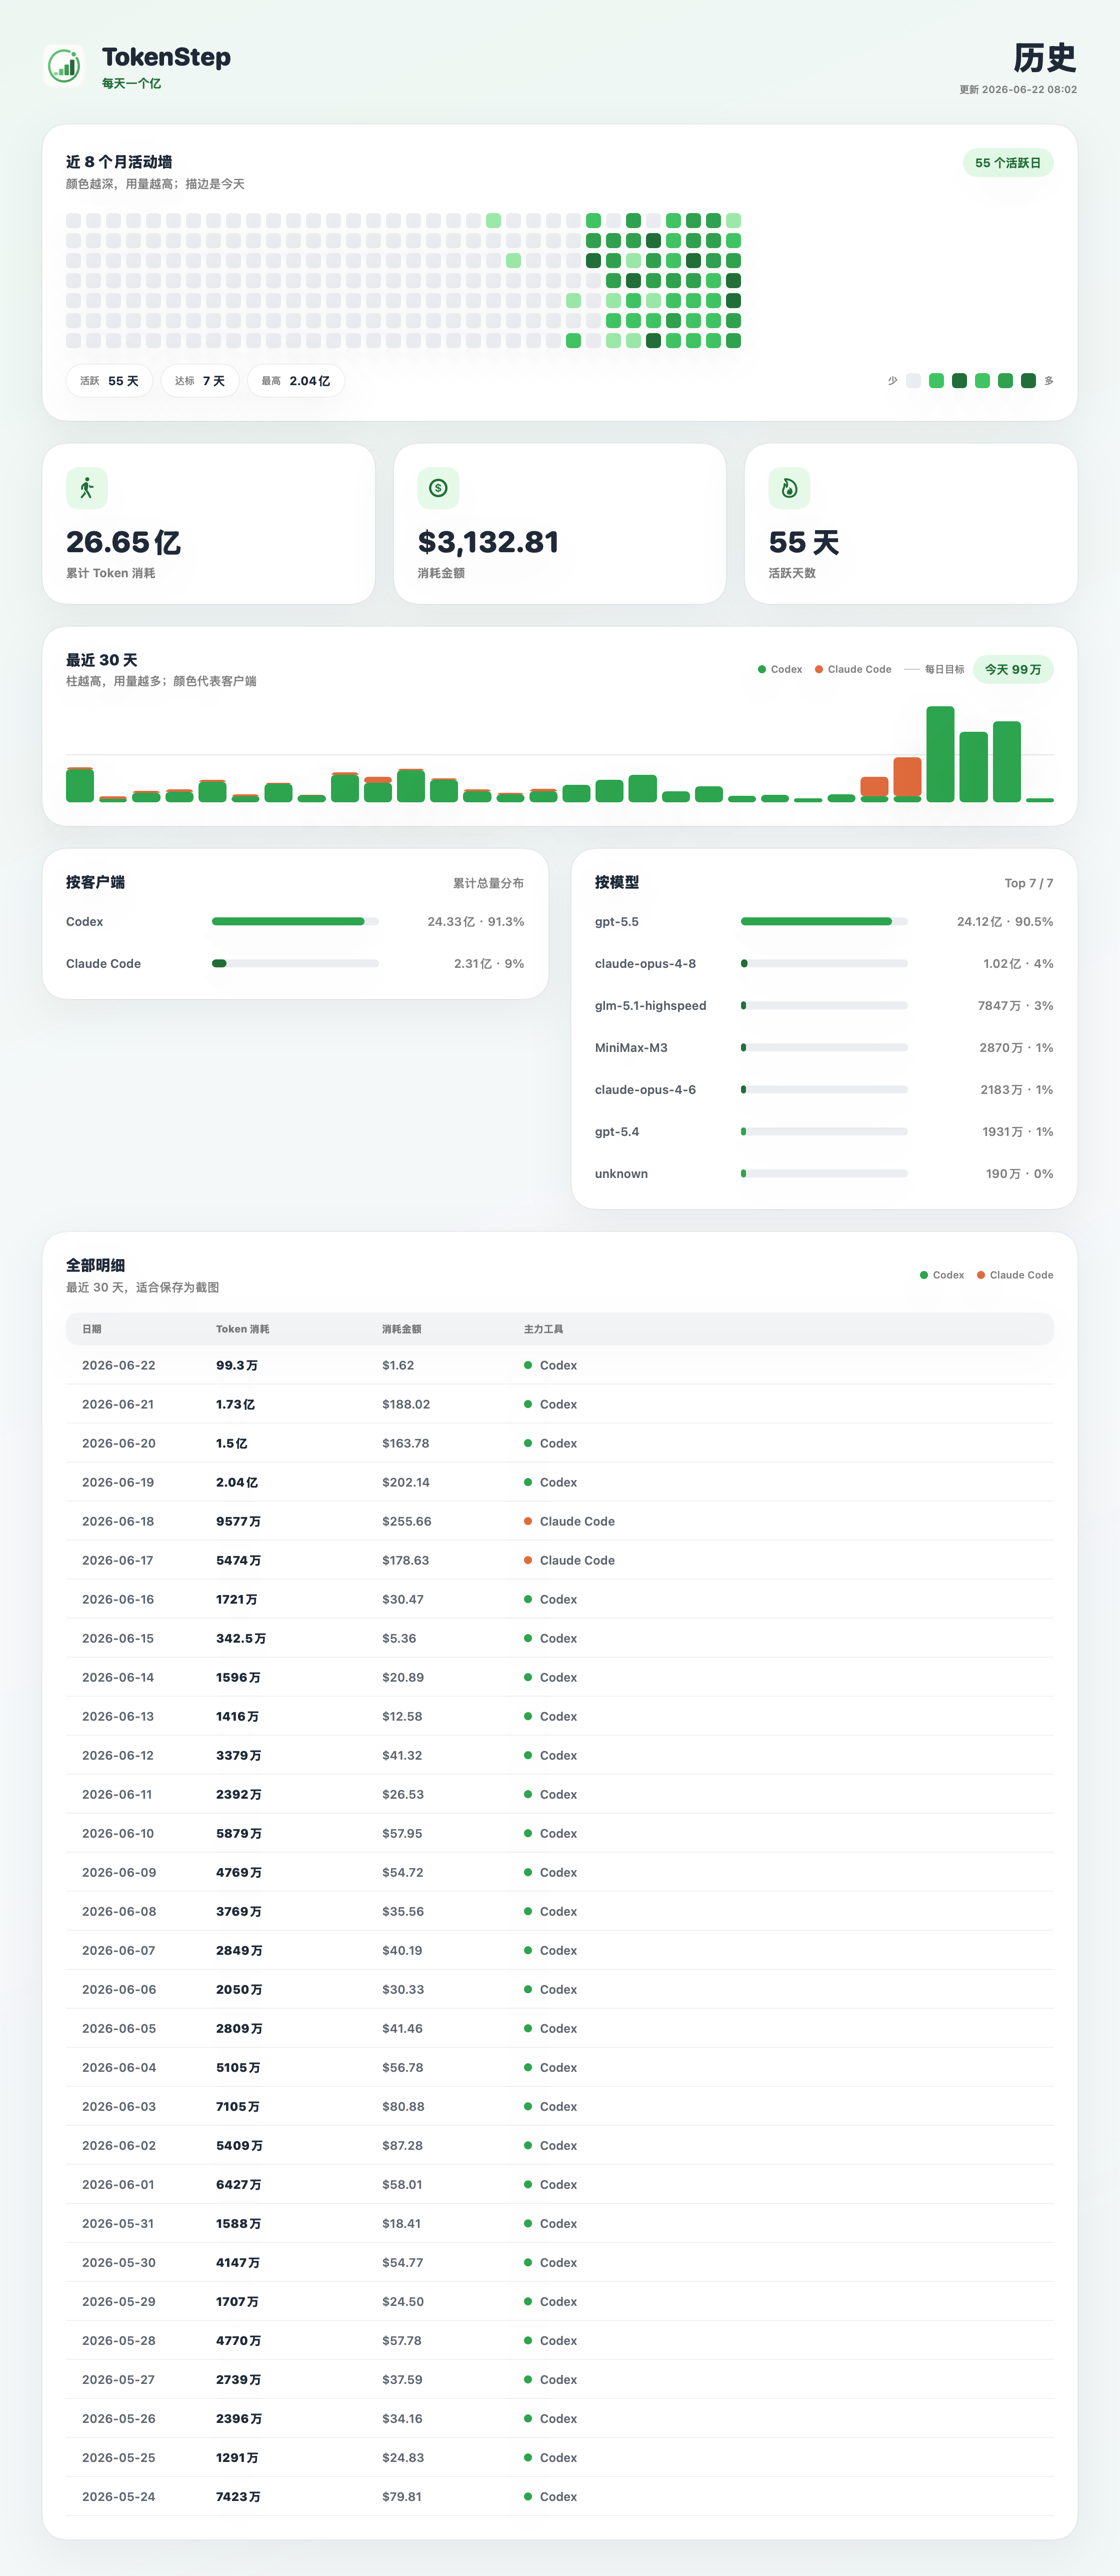The image size is (1120, 2576).
Task: Select the 2026-06-19 table row
Action: 560,1482
